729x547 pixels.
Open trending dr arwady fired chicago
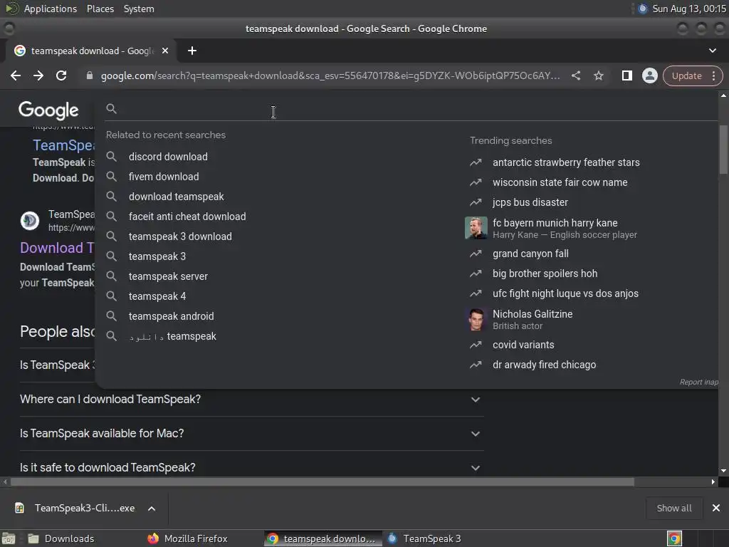pyautogui.click(x=544, y=365)
